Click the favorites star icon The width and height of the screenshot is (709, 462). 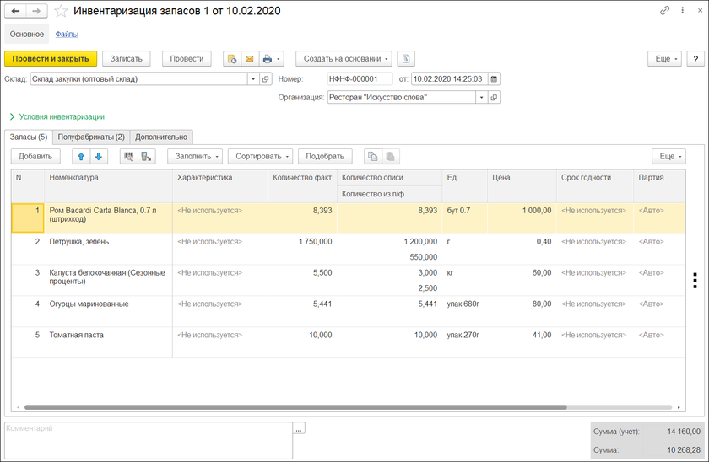[x=61, y=12]
